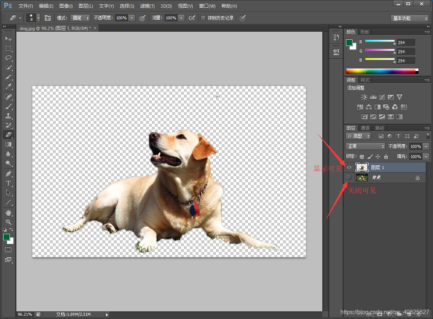Select the Eraser tool in toolbox

(8, 134)
